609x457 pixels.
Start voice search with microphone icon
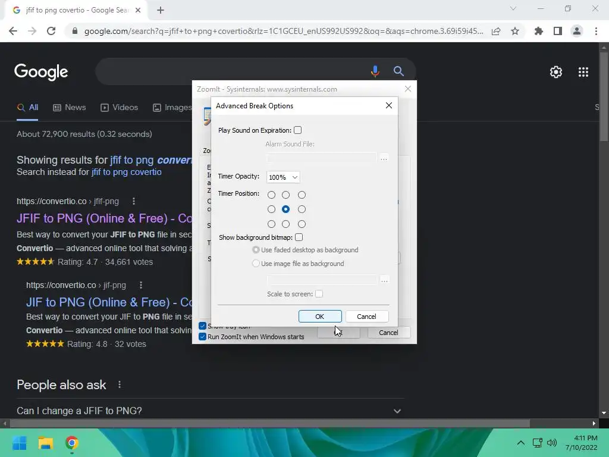(x=375, y=71)
